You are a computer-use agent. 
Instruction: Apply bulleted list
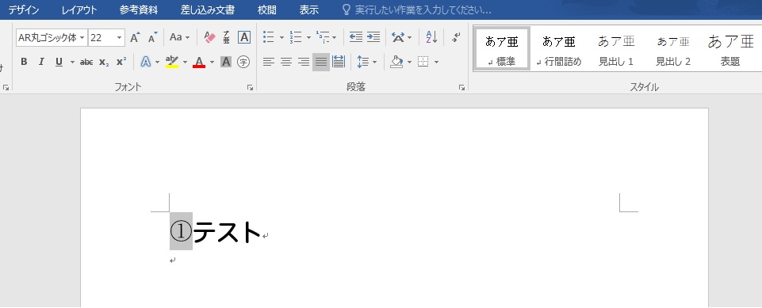coord(268,37)
